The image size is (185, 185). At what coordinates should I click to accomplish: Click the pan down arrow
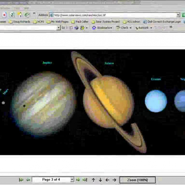100,180
